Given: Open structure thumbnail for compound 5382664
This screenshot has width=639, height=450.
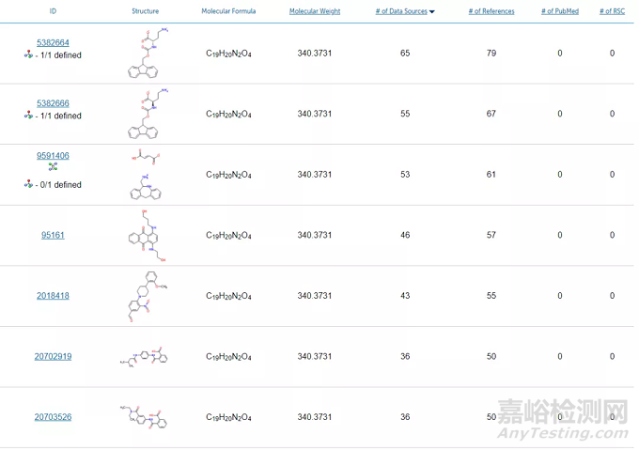Looking at the screenshot, I should click(146, 54).
